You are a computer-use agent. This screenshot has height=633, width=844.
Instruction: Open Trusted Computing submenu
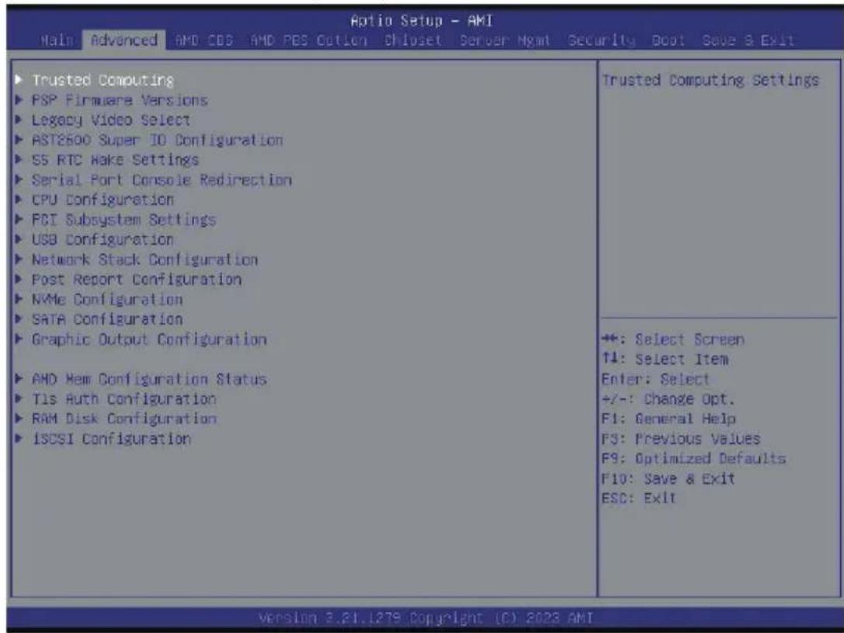point(102,80)
